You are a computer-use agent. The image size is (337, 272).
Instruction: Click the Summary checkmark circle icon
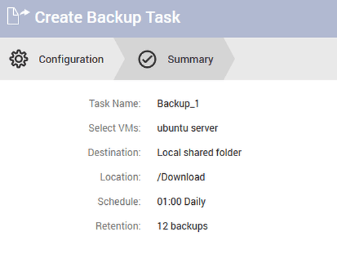click(147, 59)
